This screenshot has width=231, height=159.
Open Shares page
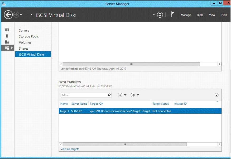click(x=23, y=49)
